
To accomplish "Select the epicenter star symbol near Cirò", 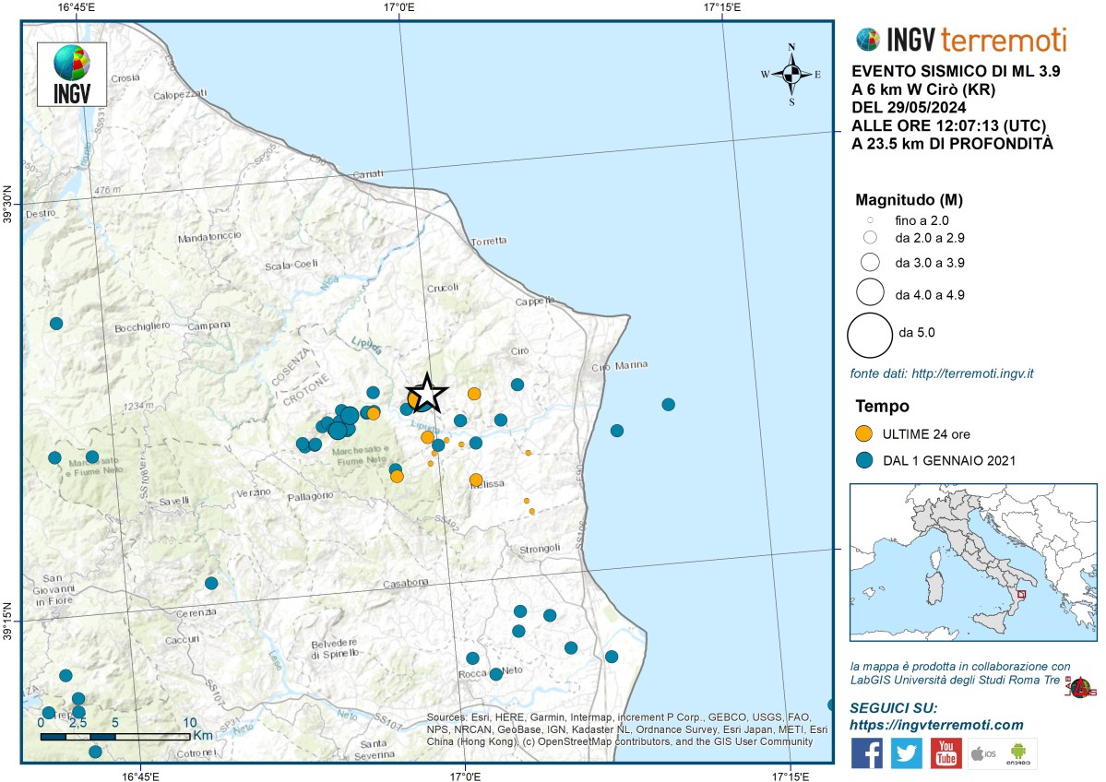I will (x=427, y=395).
